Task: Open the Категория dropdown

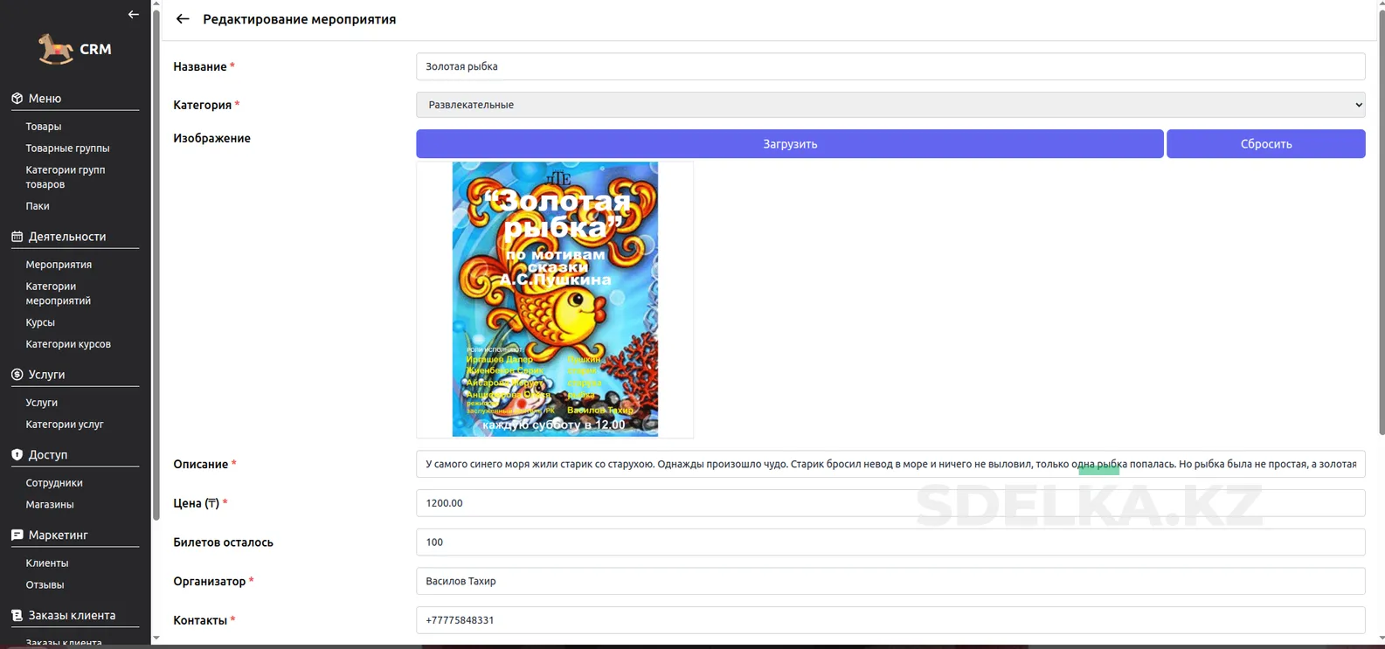Action: (890, 105)
